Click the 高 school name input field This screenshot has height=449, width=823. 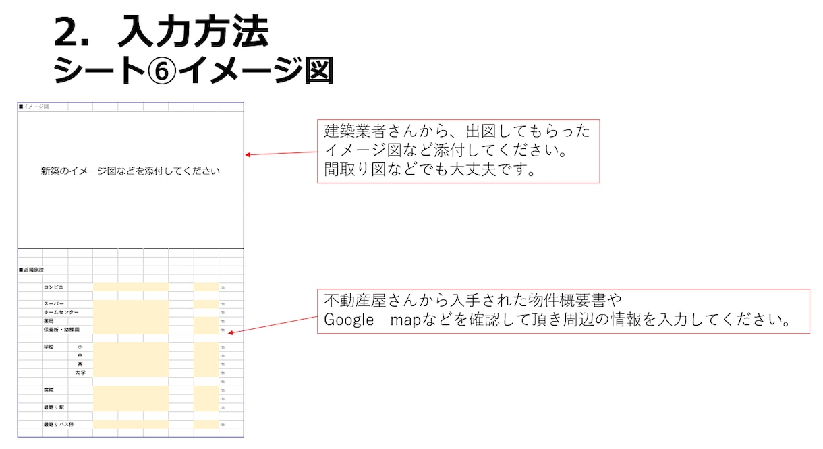point(131,364)
